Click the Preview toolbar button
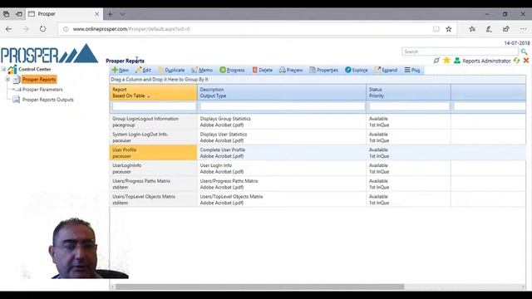Screen dimensions: 532x299 point(291,70)
